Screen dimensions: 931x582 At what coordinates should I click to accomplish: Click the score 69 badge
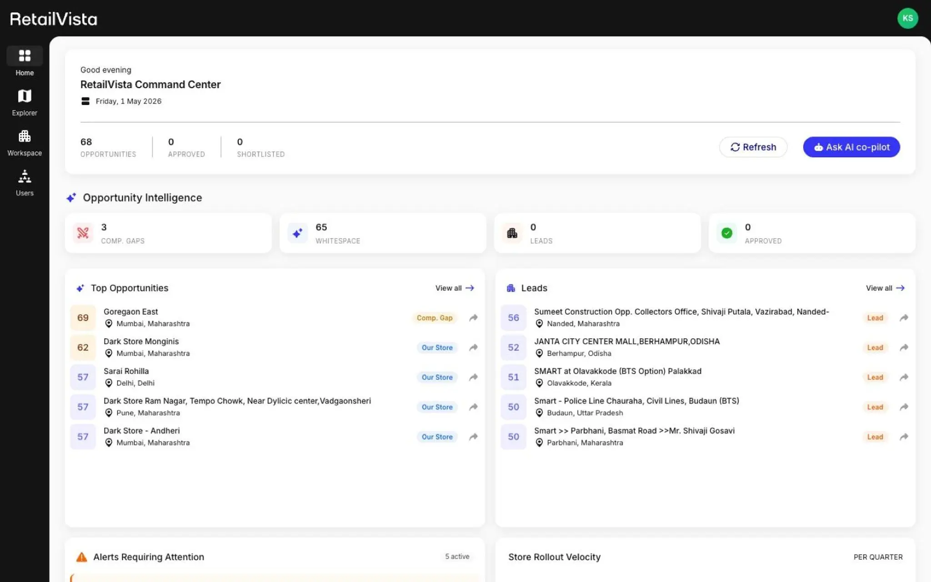[x=83, y=317]
